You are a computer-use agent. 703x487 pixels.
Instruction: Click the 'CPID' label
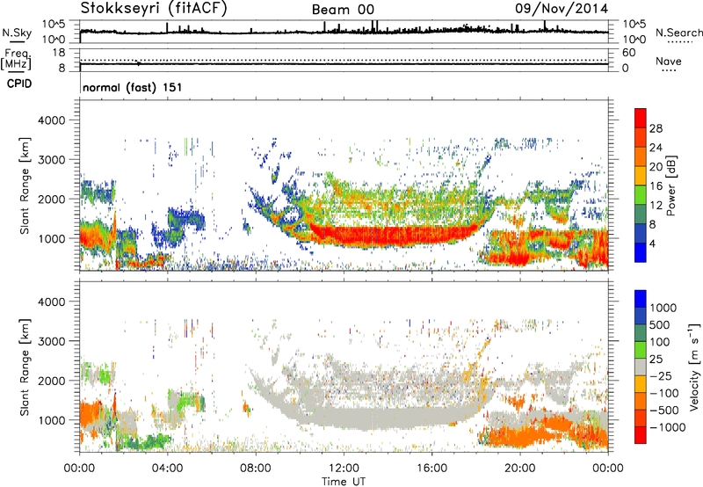(19, 84)
